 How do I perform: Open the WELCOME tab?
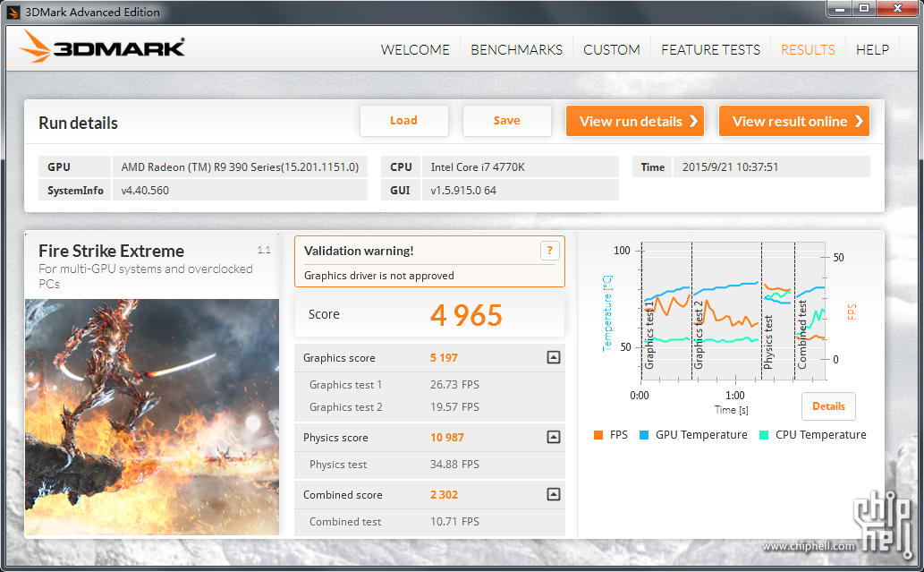[415, 50]
